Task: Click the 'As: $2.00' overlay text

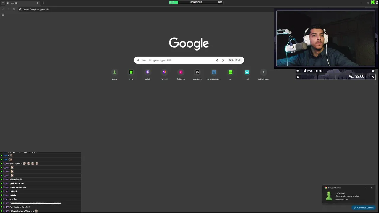Action: 356,76
